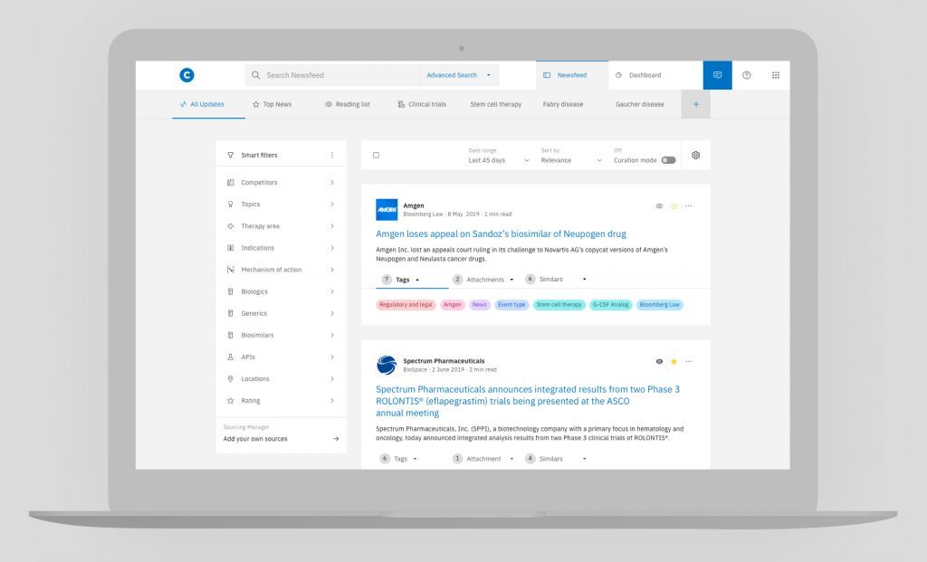Click the search magnifier icon
The image size is (927, 562).
click(255, 75)
